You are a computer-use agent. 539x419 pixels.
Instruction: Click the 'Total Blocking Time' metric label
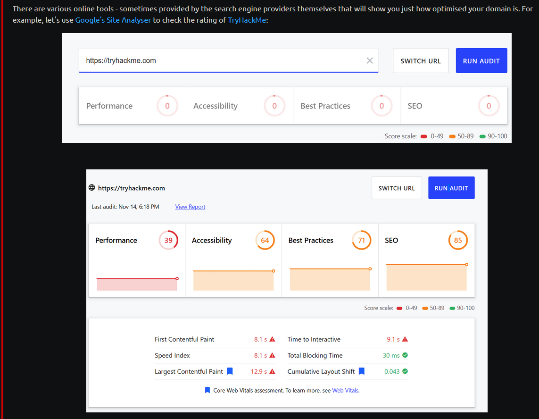click(x=315, y=355)
